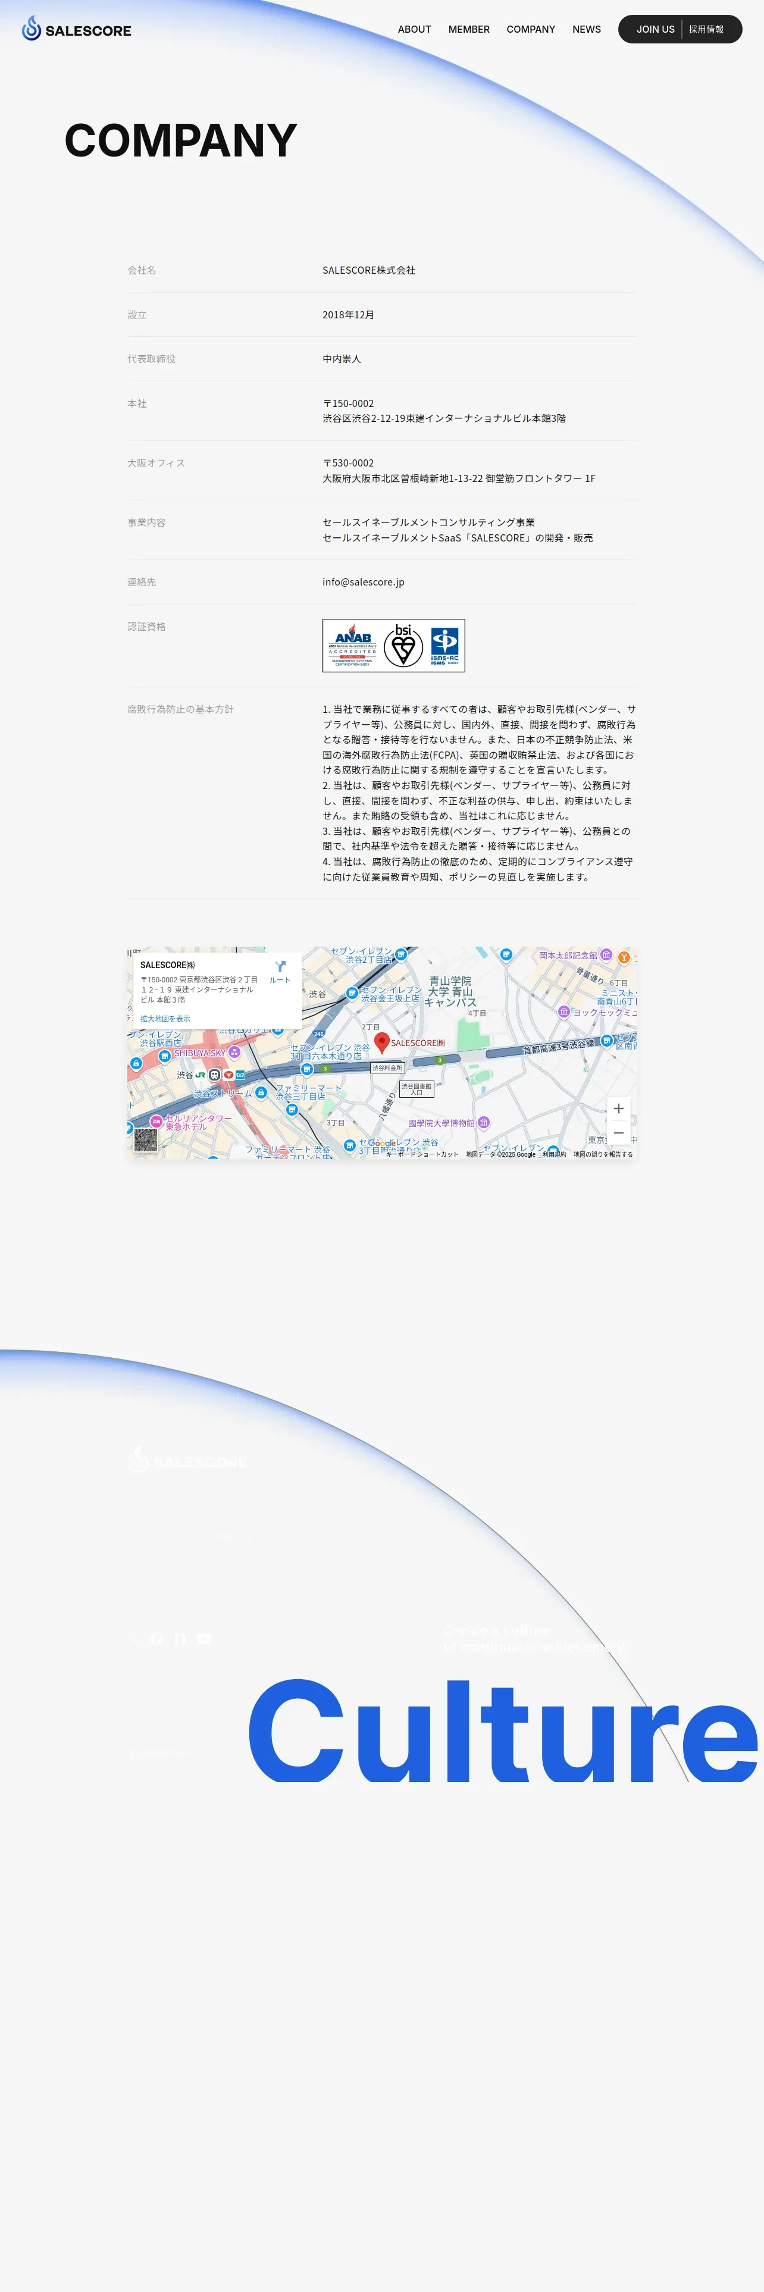764x2292 pixels.
Task: Click the 國學院大學博物館 museum marker
Action: point(484,1123)
